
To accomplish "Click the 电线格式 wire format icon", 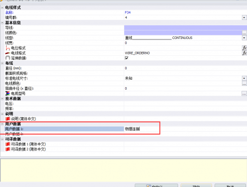I will pos(7,53).
